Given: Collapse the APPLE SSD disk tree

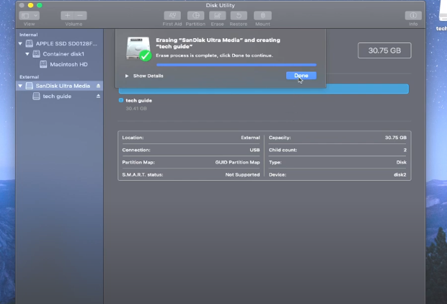Looking at the screenshot, I should pyautogui.click(x=20, y=44).
